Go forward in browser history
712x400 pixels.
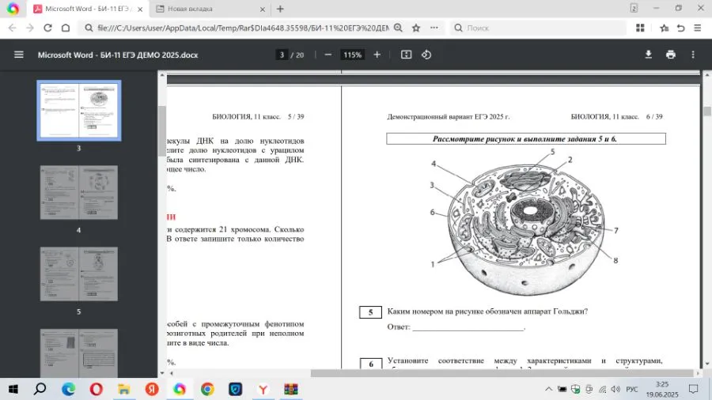click(30, 28)
